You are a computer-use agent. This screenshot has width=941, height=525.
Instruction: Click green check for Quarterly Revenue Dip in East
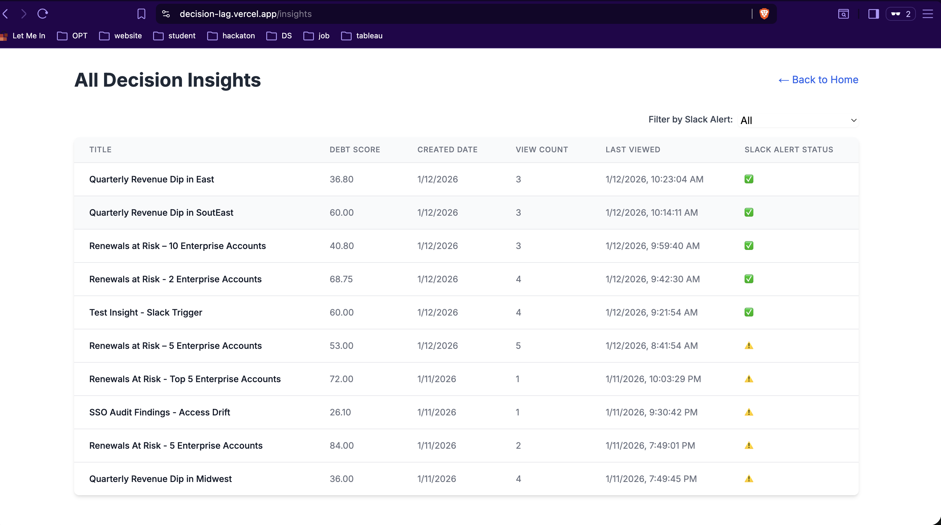click(x=749, y=179)
